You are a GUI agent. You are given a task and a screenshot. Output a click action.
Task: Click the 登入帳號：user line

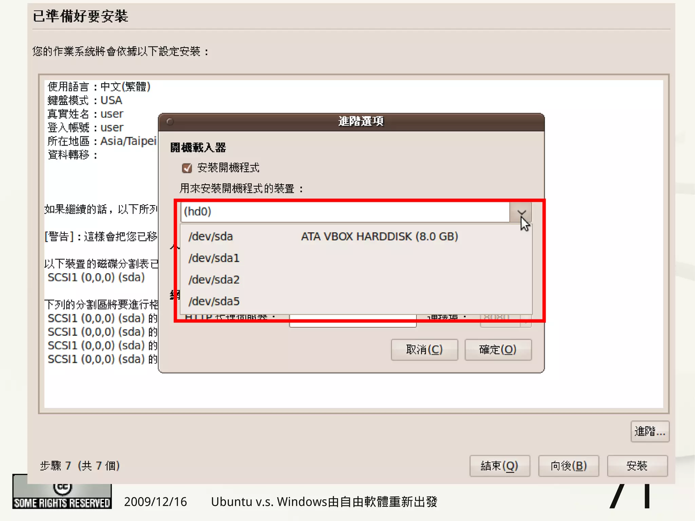[x=85, y=128]
